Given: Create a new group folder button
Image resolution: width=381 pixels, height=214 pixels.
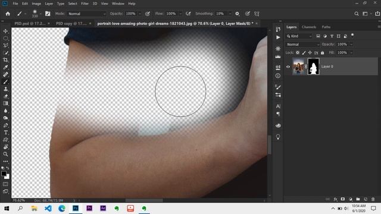Looking at the screenshot, I should click(358, 199).
